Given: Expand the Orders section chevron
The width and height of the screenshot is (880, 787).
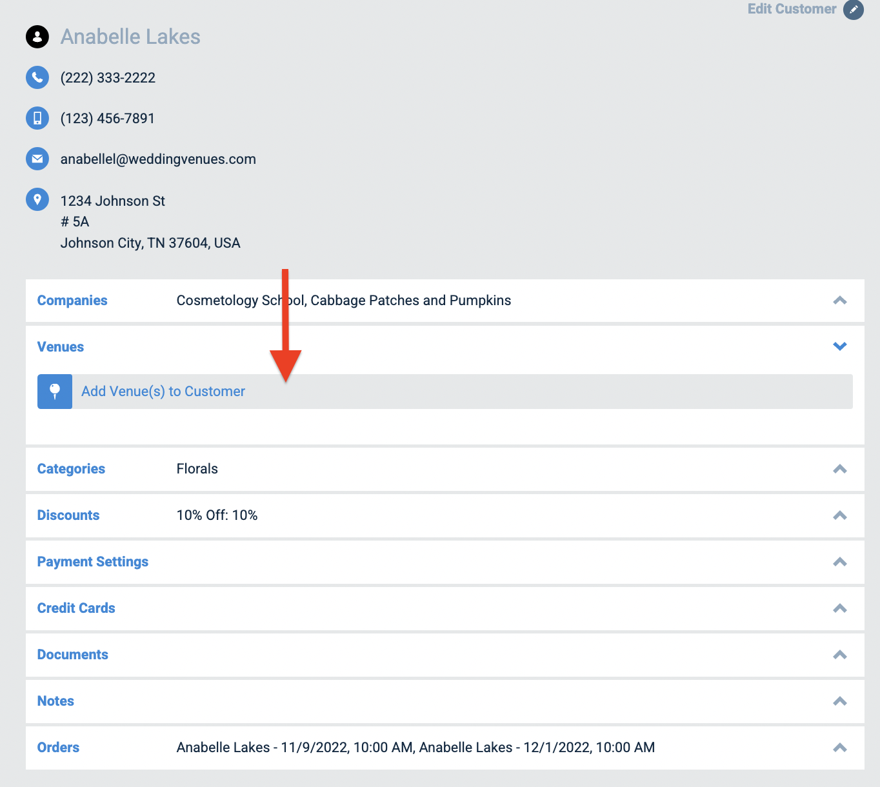Looking at the screenshot, I should pyautogui.click(x=840, y=748).
